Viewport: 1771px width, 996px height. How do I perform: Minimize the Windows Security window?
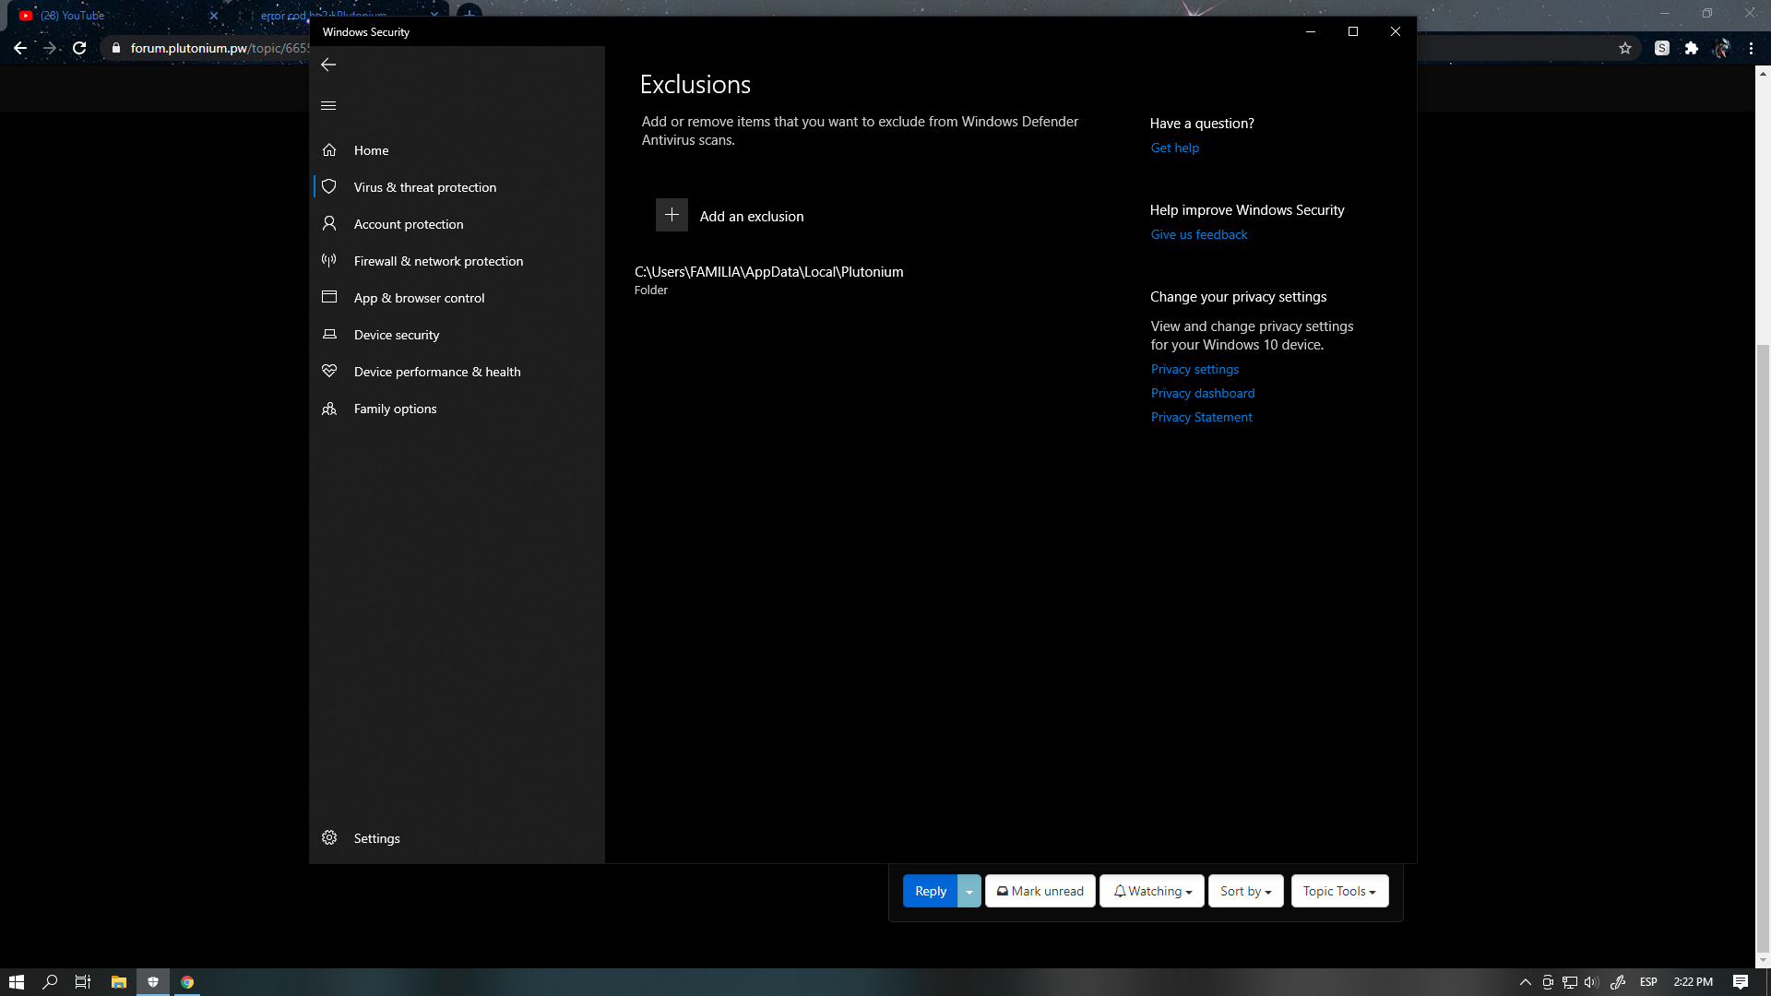[1311, 31]
